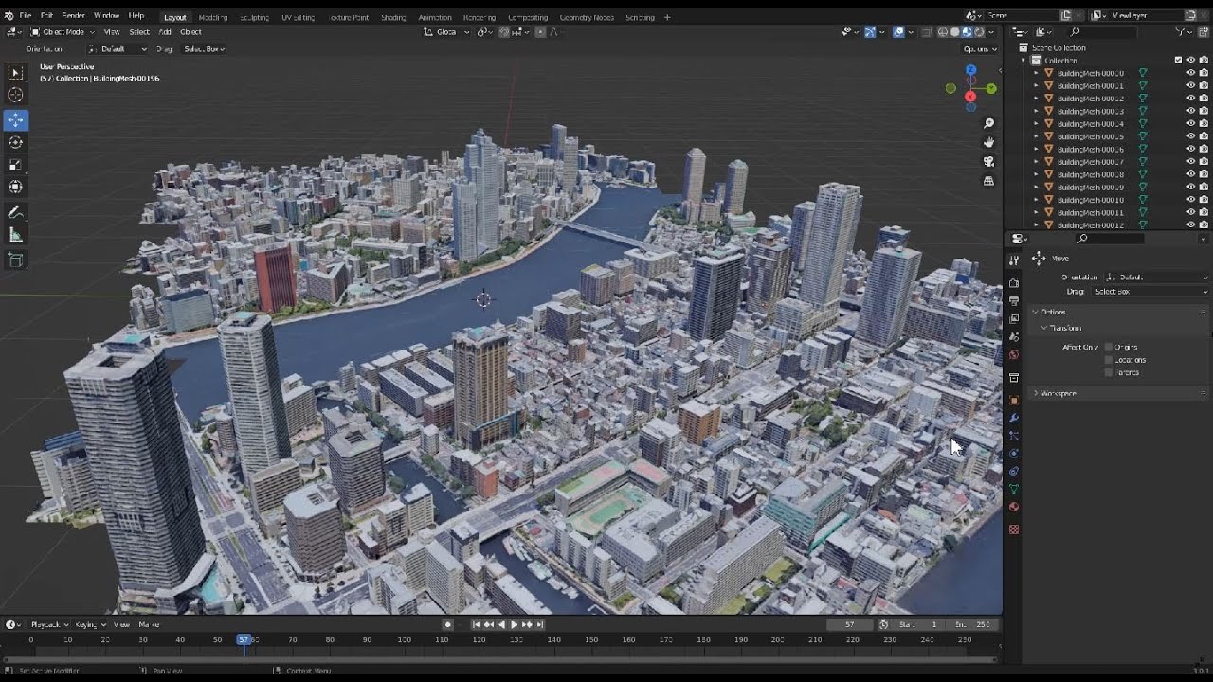Open the viewport Add menu
Image resolution: width=1213 pixels, height=682 pixels.
[165, 32]
